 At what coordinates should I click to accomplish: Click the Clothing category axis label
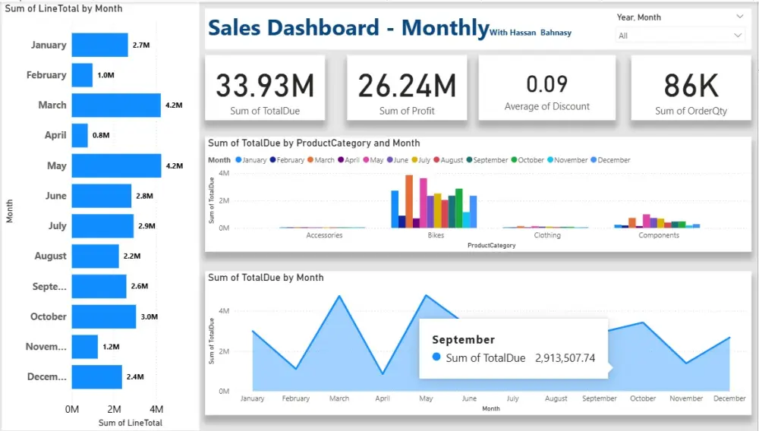click(547, 235)
